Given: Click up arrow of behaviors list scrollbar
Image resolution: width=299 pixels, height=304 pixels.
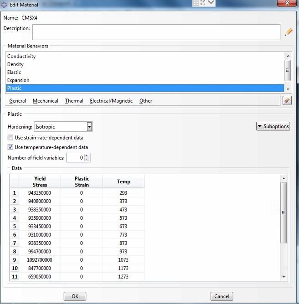Looking at the screenshot, I should 288,56.
